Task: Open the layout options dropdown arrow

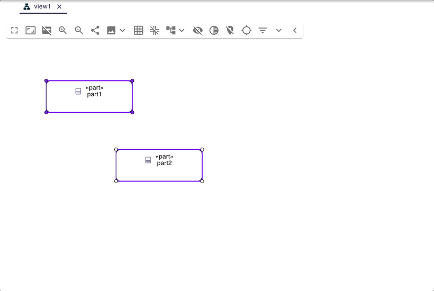Action: [182, 31]
